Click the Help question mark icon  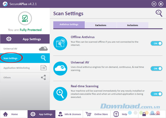(x=116, y=114)
